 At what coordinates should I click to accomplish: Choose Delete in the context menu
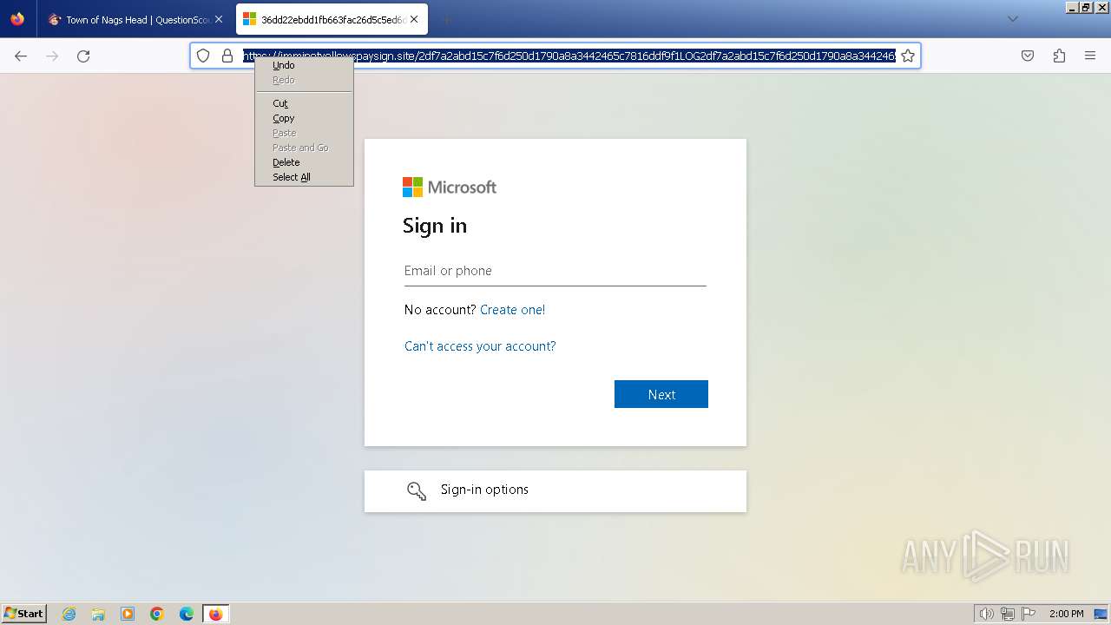click(304, 162)
